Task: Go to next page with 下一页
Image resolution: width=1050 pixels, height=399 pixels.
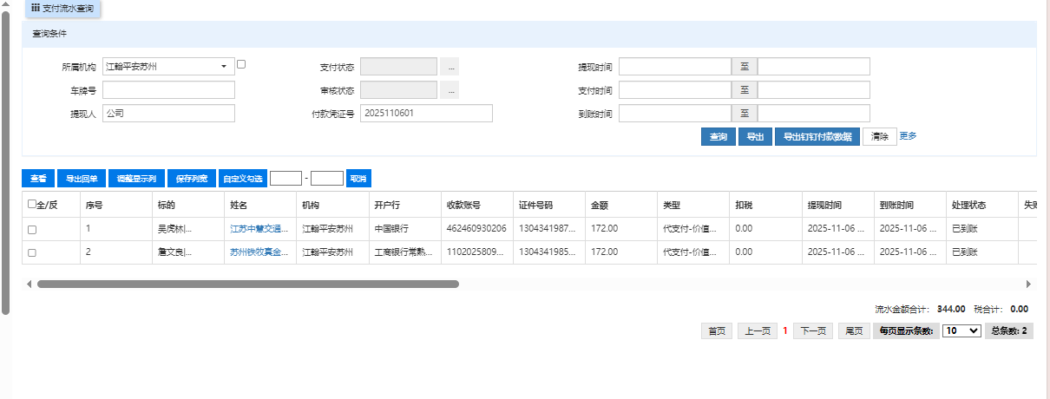Action: 812,331
